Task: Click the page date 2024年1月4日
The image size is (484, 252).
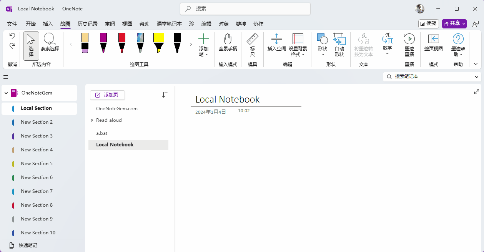Action: point(211,112)
